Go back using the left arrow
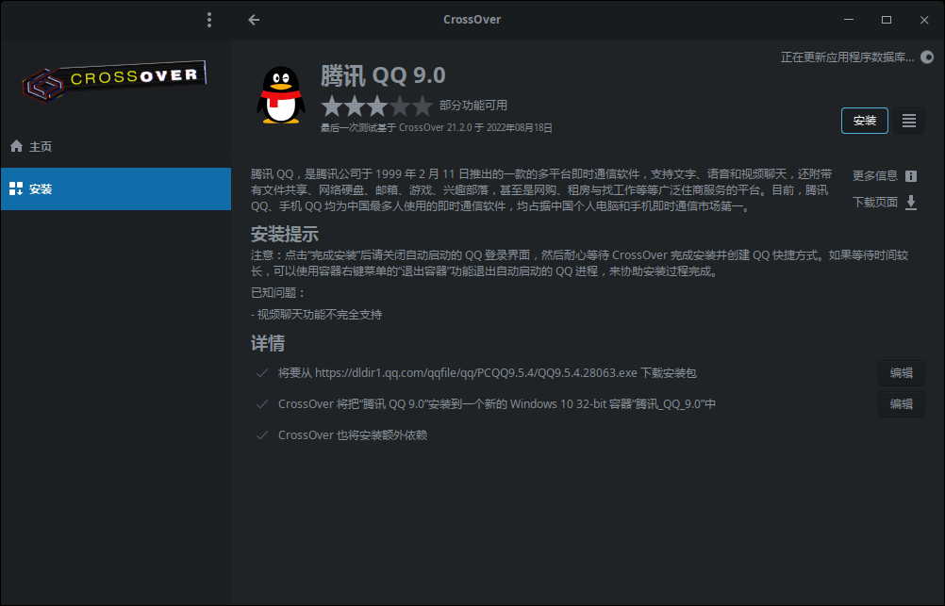The height and width of the screenshot is (606, 945). pyautogui.click(x=254, y=20)
